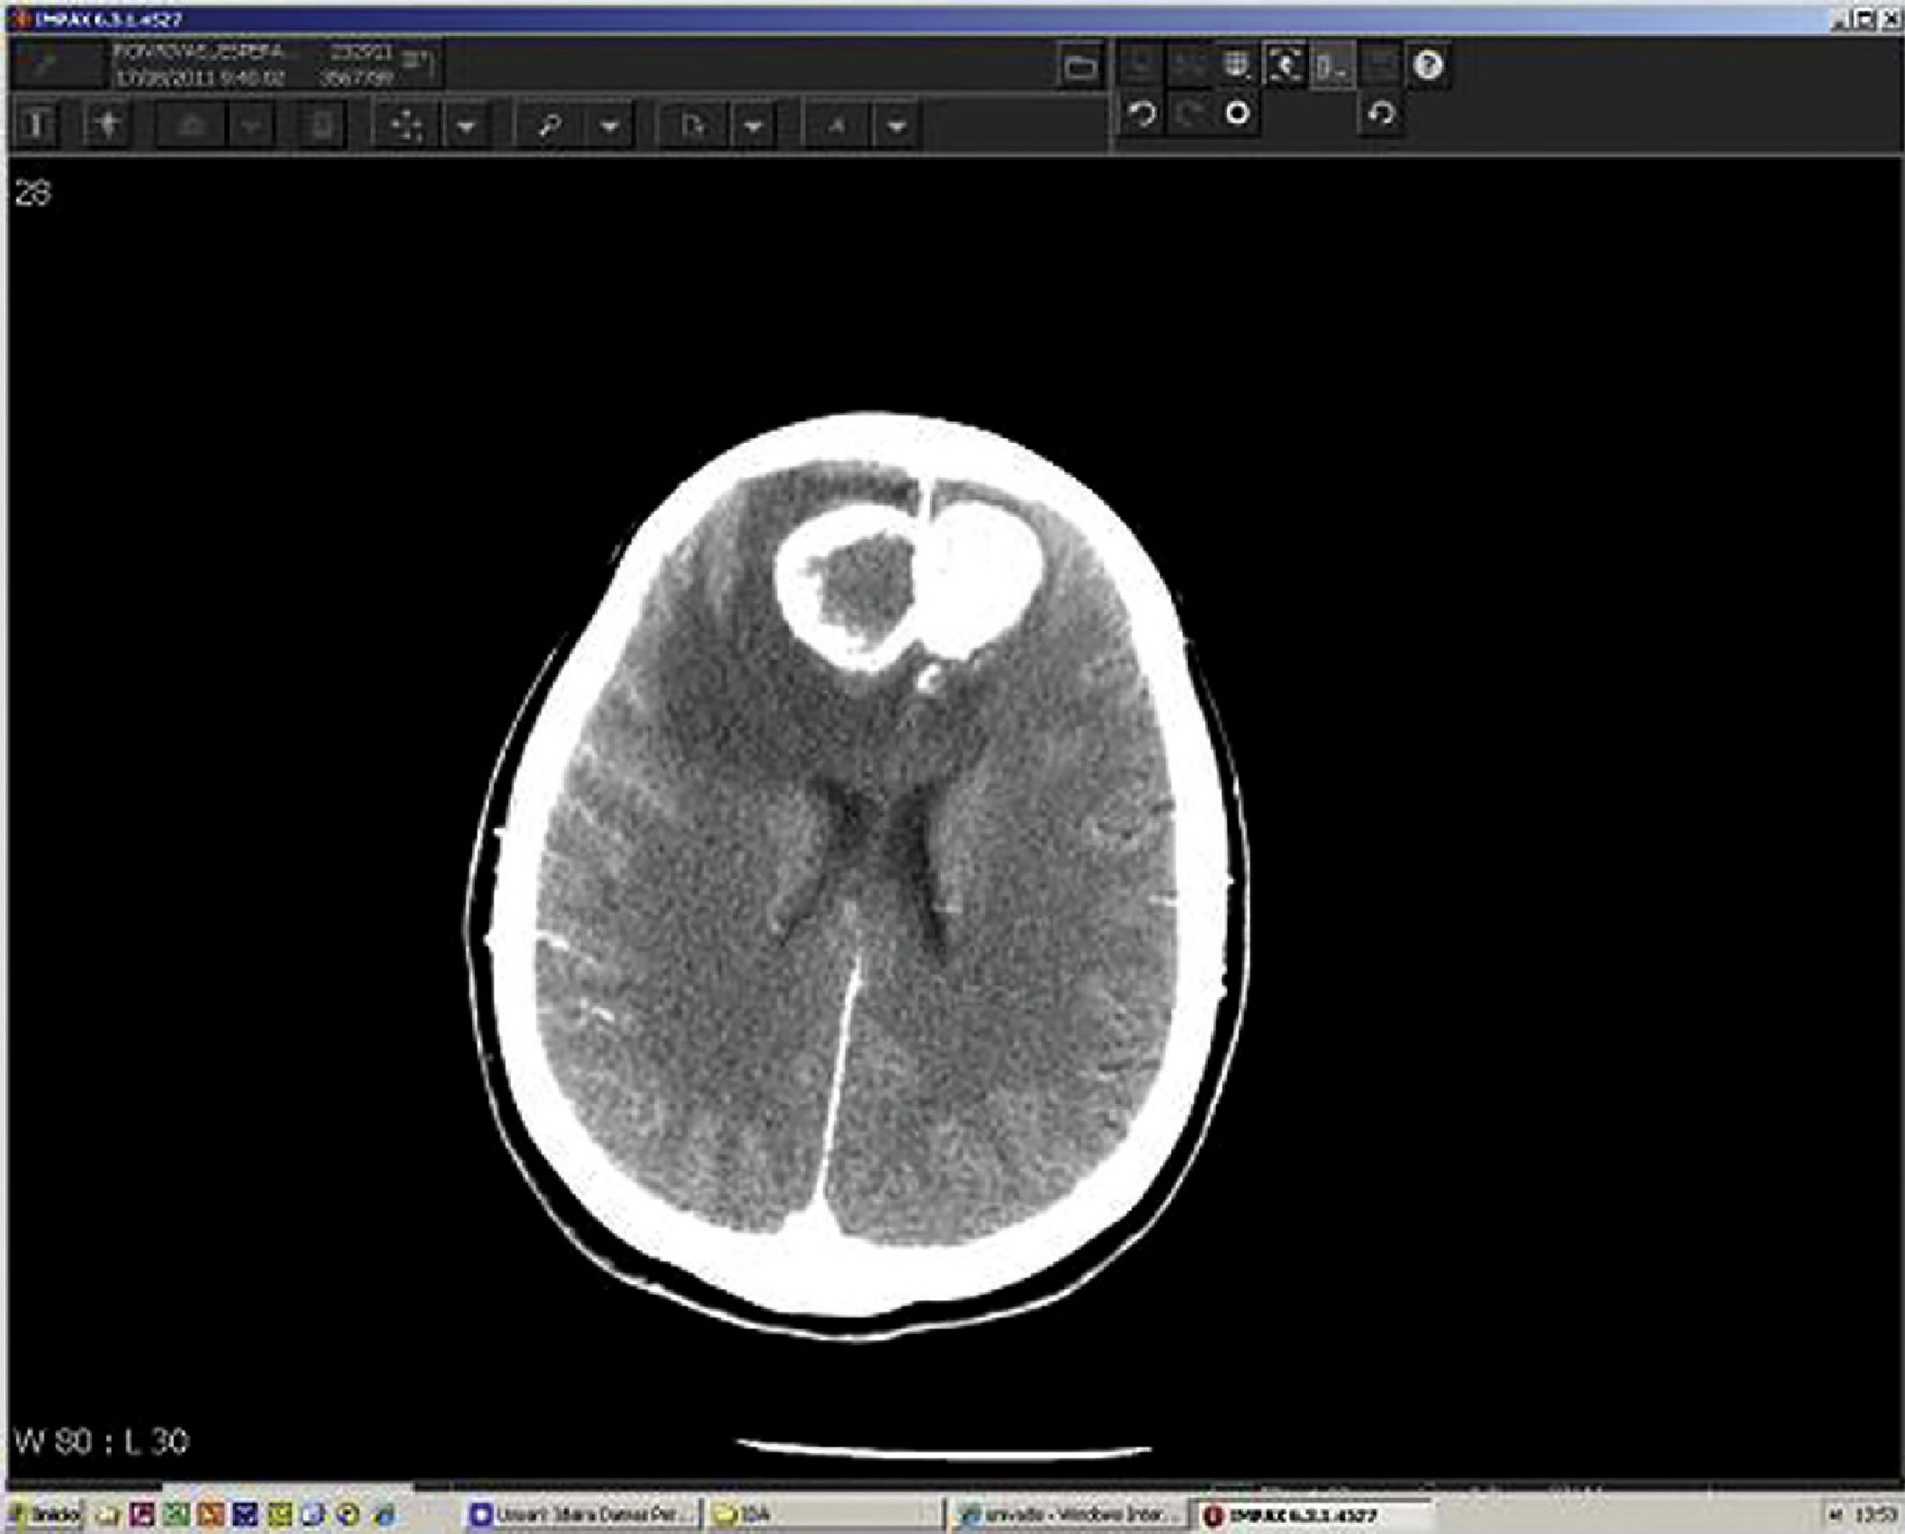Click the rotate counterclockwise arrow icon

1142,114
